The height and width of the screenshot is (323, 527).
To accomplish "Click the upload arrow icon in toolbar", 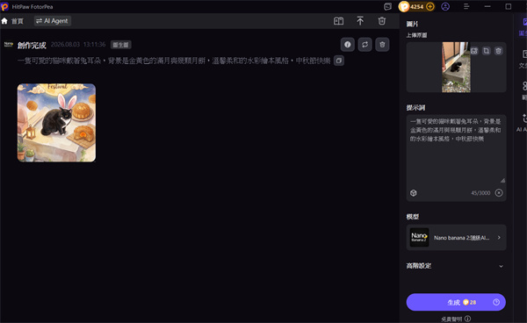I will [360, 21].
